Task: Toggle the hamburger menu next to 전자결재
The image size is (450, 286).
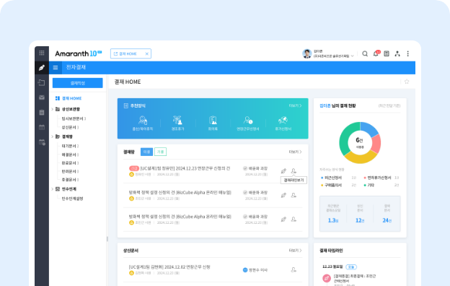Action: tap(56, 68)
